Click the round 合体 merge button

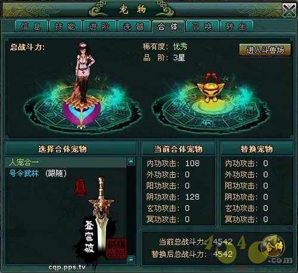tap(274, 247)
